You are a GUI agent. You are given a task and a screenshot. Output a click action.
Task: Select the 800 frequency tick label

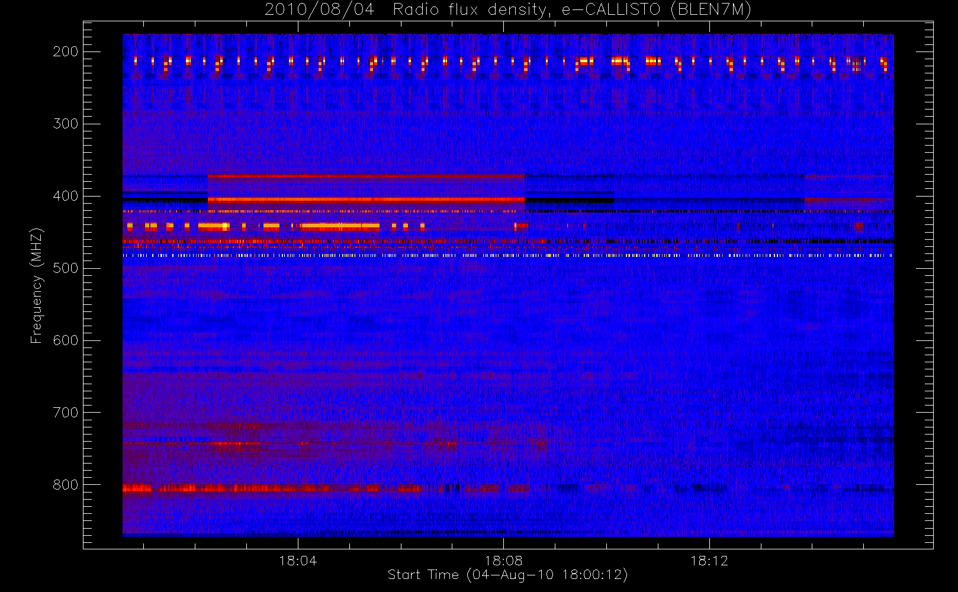pyautogui.click(x=66, y=485)
